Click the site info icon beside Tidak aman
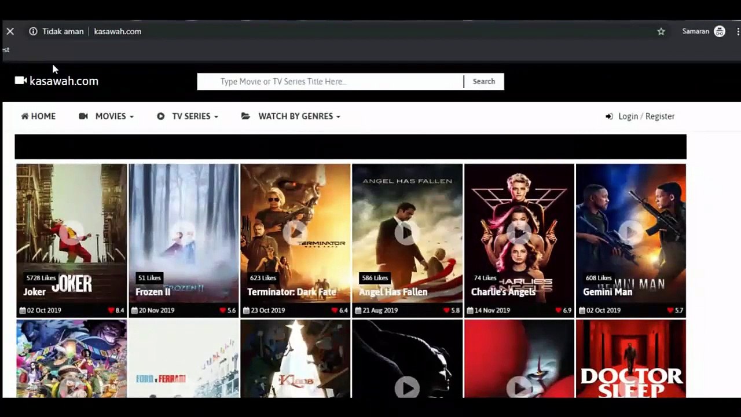Viewport: 741px width, 417px height. click(33, 31)
